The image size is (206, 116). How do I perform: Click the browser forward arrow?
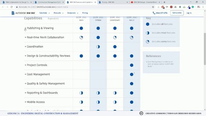click(7, 7)
